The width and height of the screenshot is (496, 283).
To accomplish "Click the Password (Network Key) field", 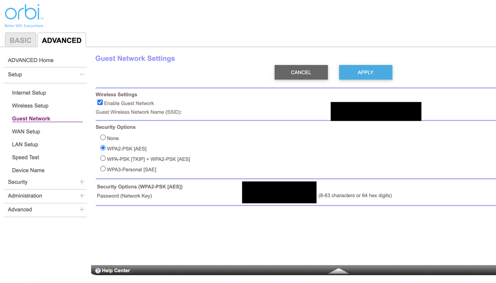I will (279, 192).
